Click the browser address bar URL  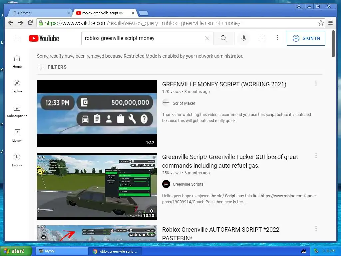(x=142, y=23)
